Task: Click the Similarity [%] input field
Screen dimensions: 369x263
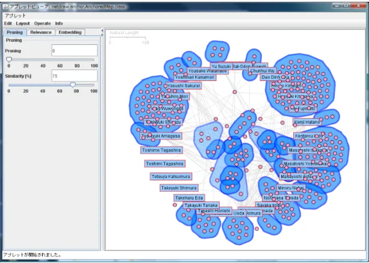Action: tap(75, 75)
